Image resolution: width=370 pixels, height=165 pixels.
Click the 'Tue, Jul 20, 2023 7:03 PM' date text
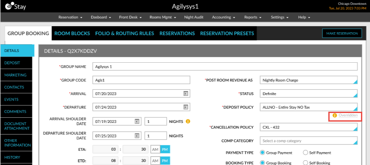pyautogui.click(x=348, y=8)
